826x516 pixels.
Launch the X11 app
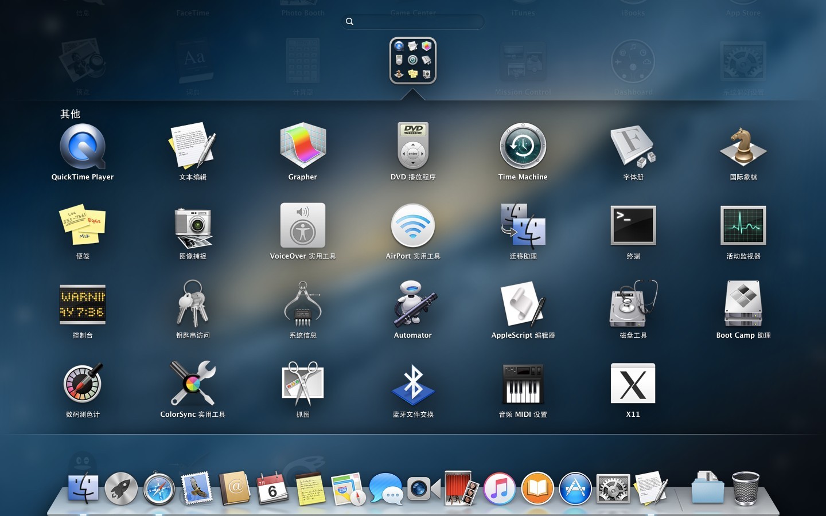point(633,384)
